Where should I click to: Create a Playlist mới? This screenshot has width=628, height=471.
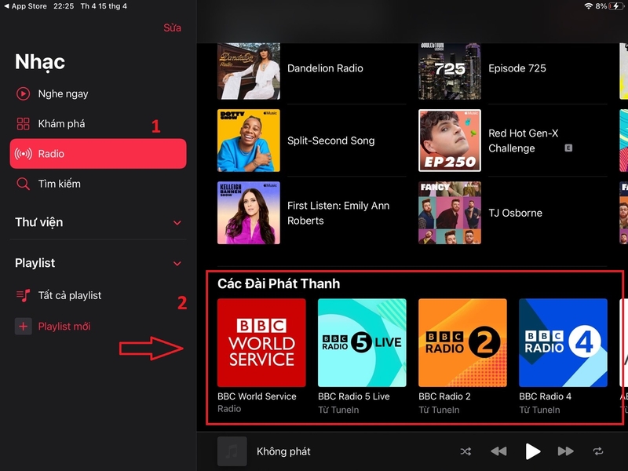98,327
